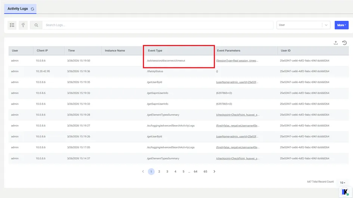Refresh the Activity Logs tab icon

point(32,9)
